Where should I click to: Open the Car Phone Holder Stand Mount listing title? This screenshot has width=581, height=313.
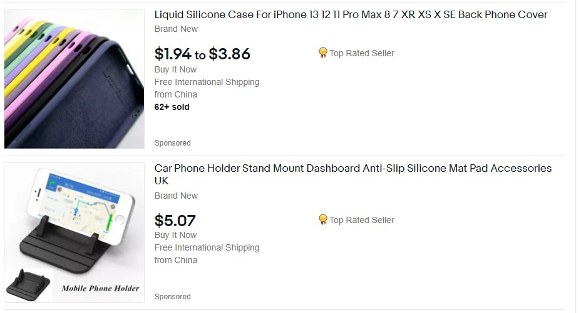[353, 174]
